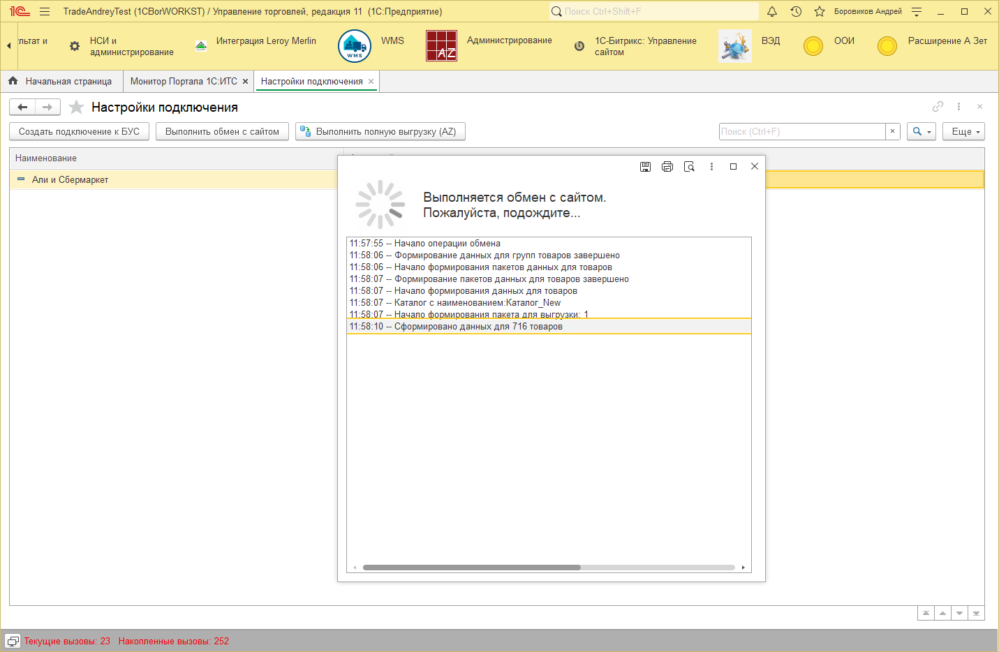Viewport: 999px width, 652px height.
Task: Print the exchange log via printer icon
Action: click(x=667, y=167)
